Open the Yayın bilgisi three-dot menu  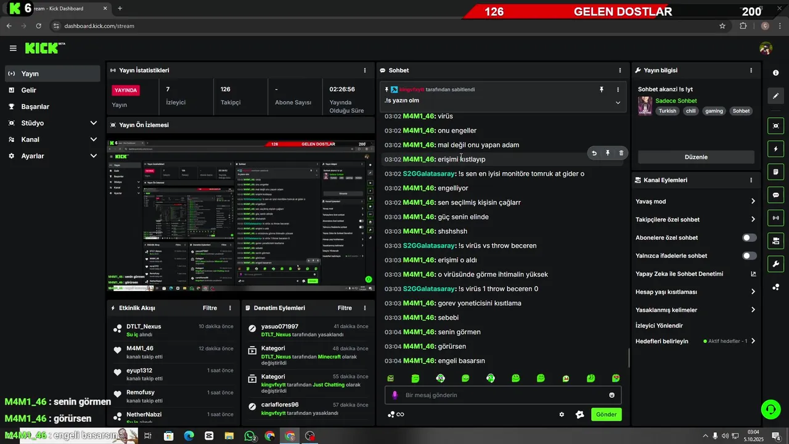tap(751, 70)
